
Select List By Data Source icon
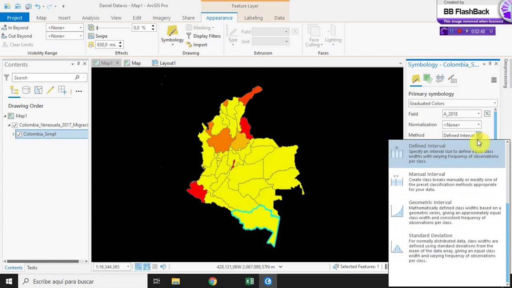coord(26,90)
